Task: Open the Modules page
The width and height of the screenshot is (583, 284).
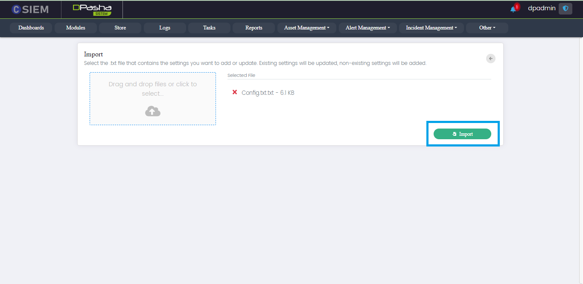Action: [76, 28]
